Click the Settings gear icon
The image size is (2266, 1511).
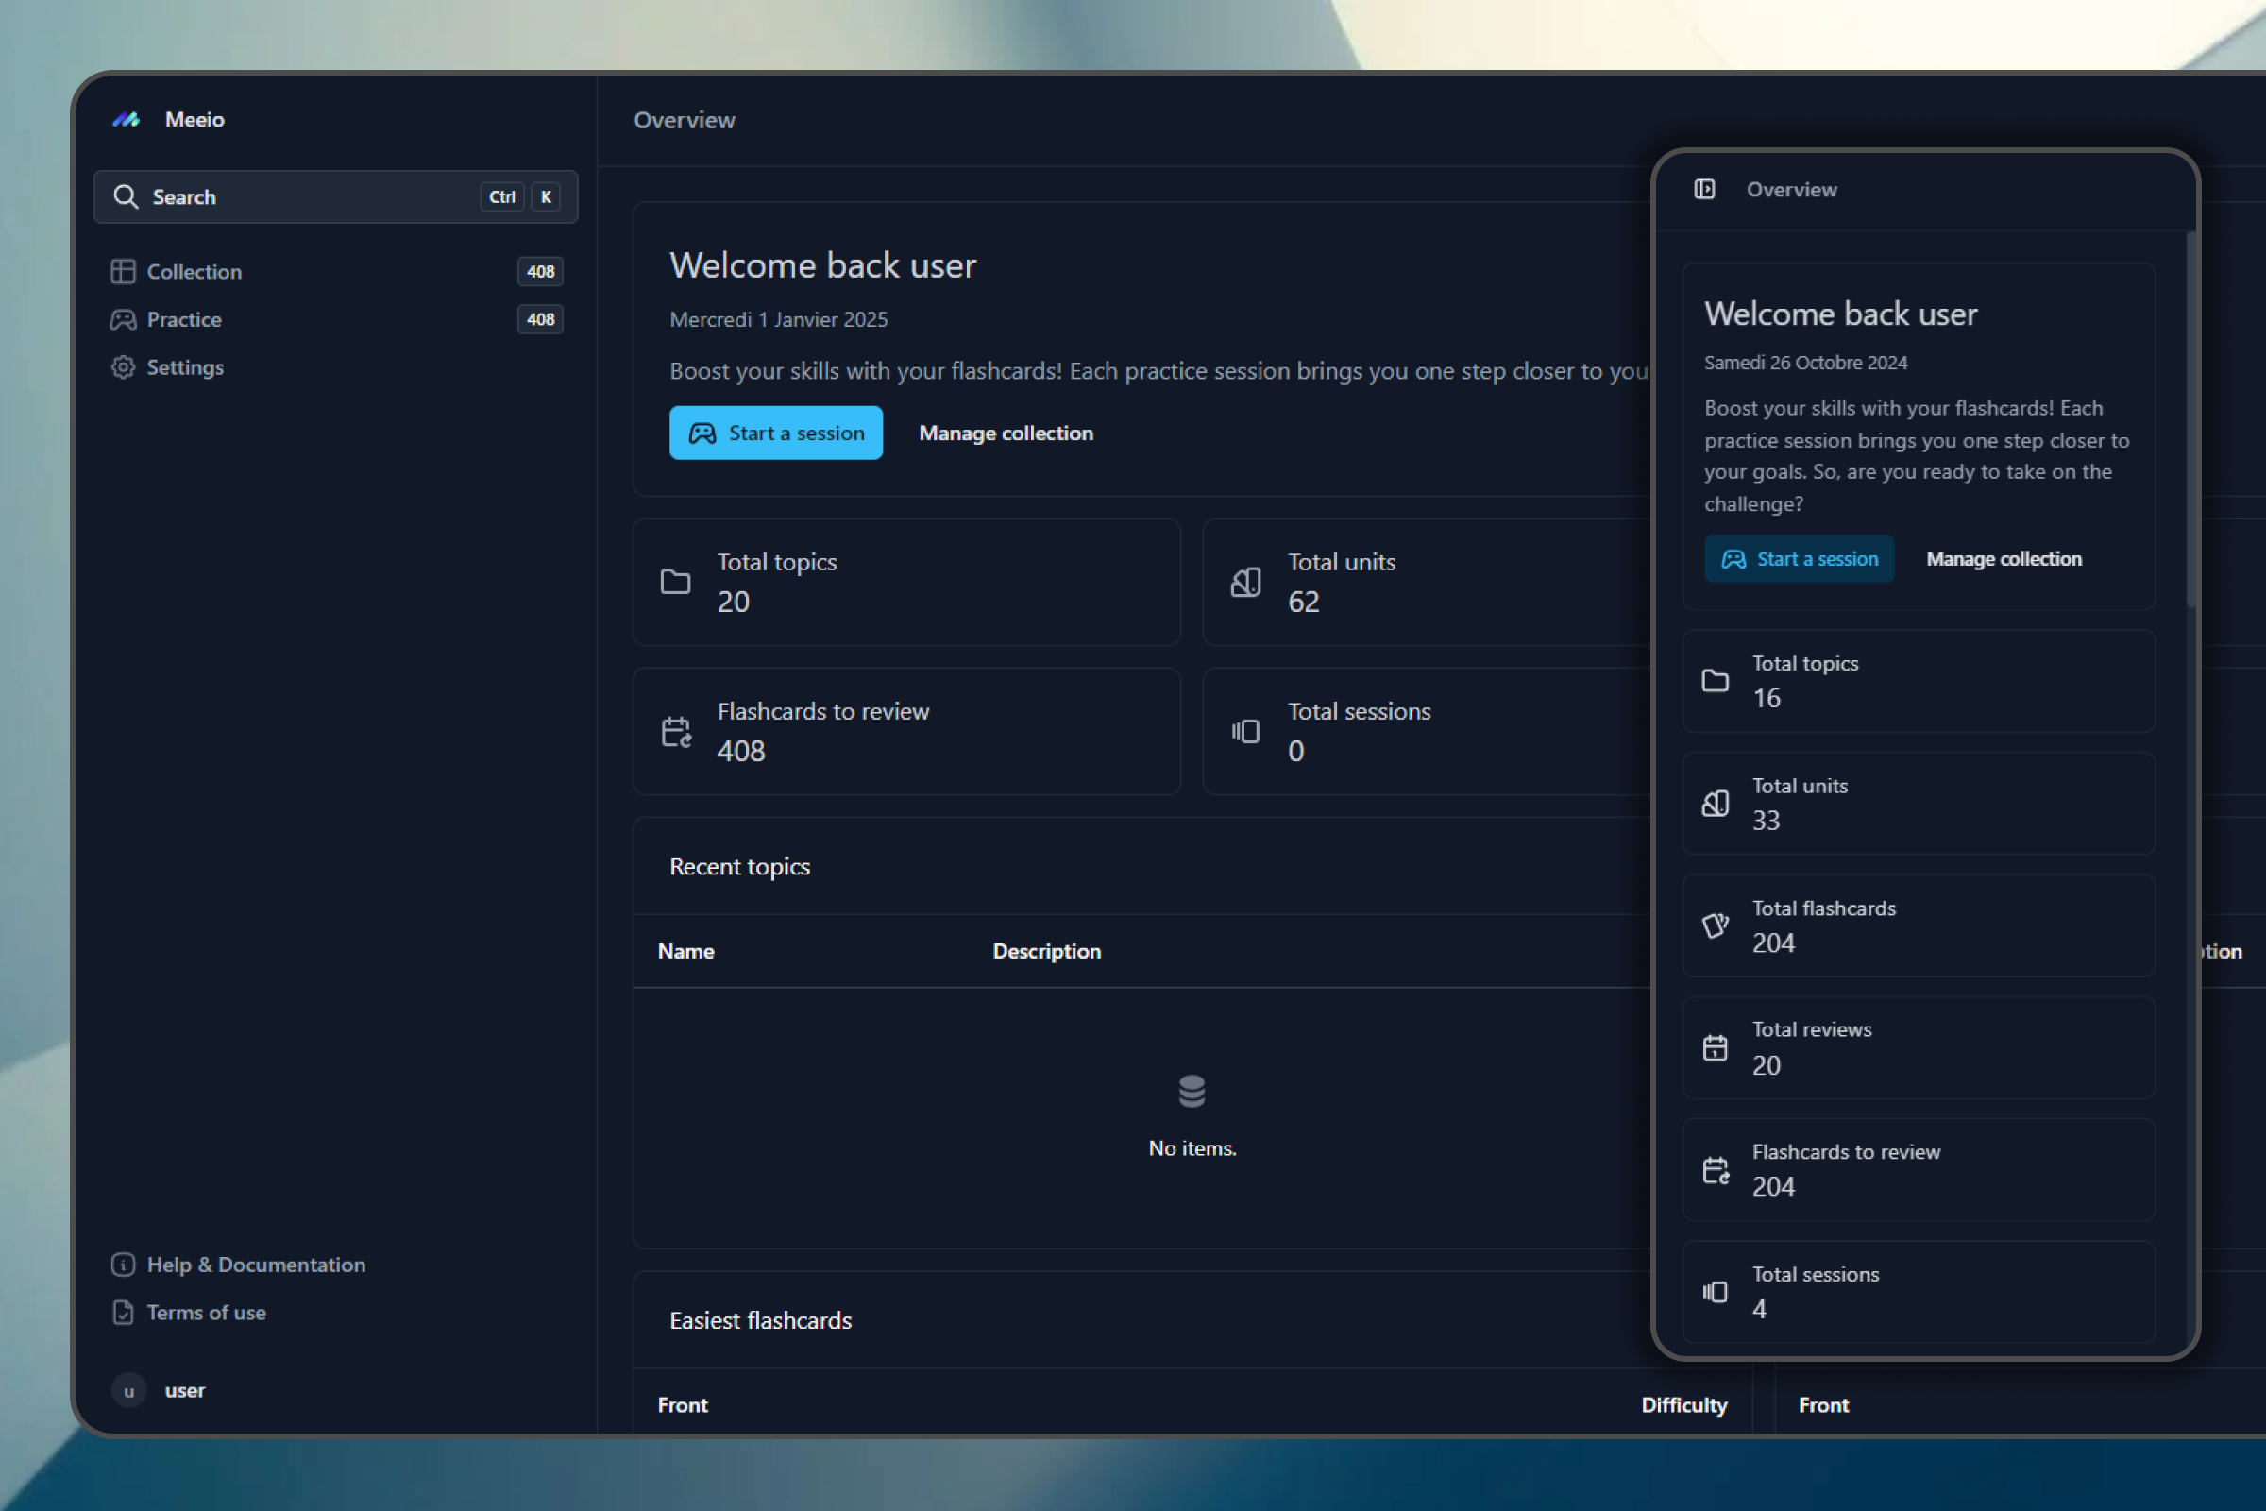tap(123, 367)
